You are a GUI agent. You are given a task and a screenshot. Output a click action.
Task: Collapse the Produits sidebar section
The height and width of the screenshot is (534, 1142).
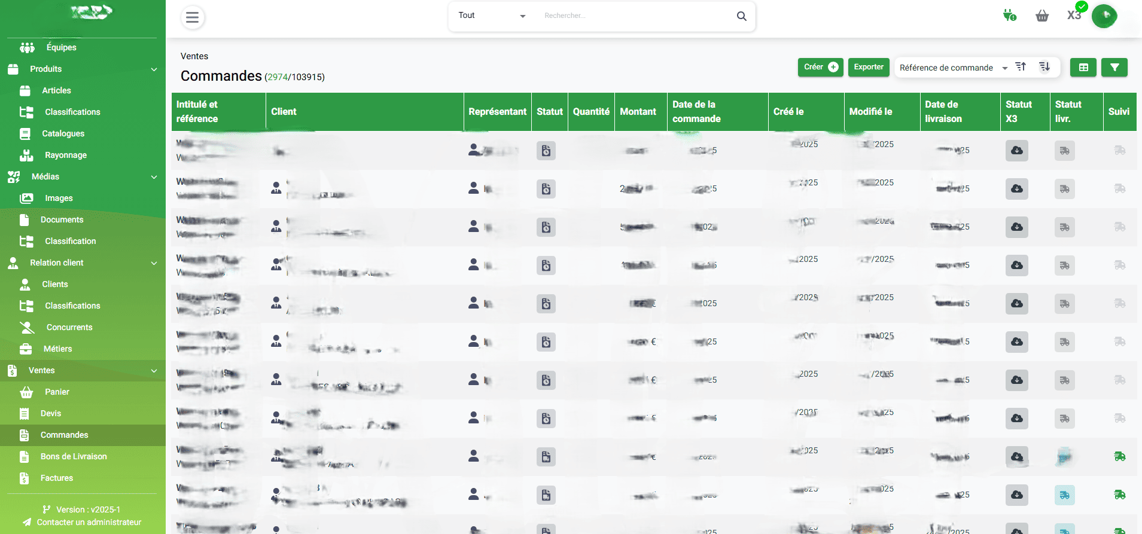[154, 69]
